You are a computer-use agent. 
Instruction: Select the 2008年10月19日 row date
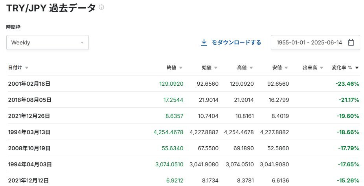pos(29,148)
